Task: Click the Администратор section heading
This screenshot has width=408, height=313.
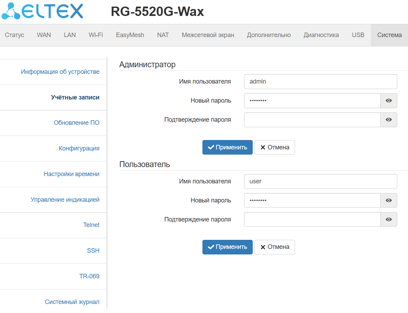Action: coord(147,64)
